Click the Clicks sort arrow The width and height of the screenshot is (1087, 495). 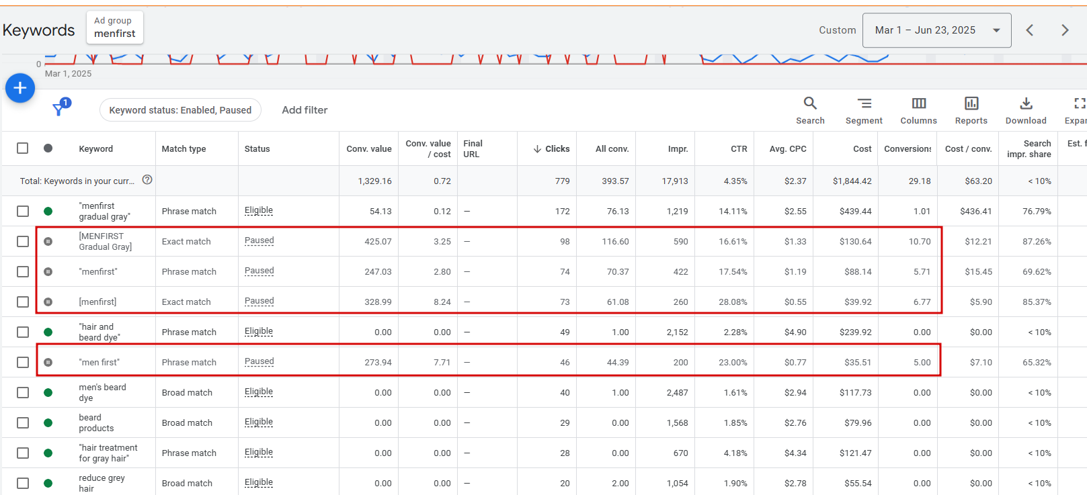click(537, 149)
